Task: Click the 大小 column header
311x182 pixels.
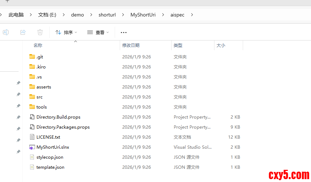Action: click(x=221, y=45)
